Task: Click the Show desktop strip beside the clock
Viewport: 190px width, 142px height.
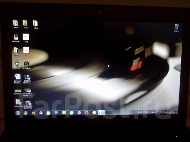Action: click(x=177, y=112)
